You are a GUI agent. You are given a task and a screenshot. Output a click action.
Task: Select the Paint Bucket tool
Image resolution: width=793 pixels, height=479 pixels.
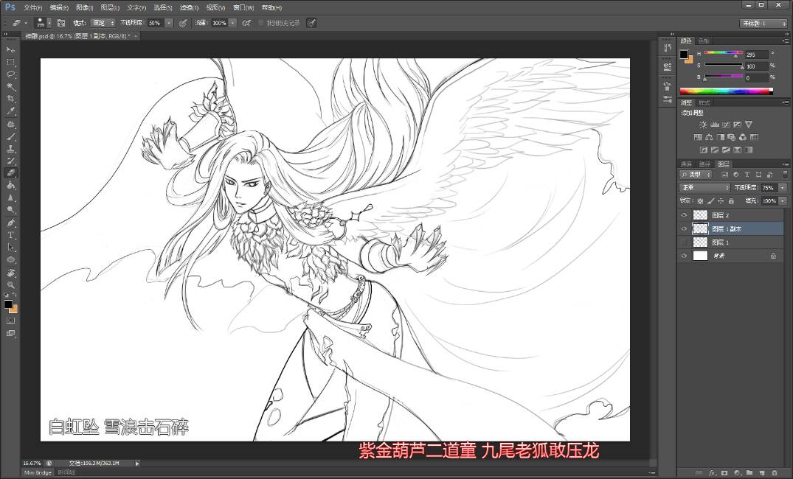pos(10,186)
